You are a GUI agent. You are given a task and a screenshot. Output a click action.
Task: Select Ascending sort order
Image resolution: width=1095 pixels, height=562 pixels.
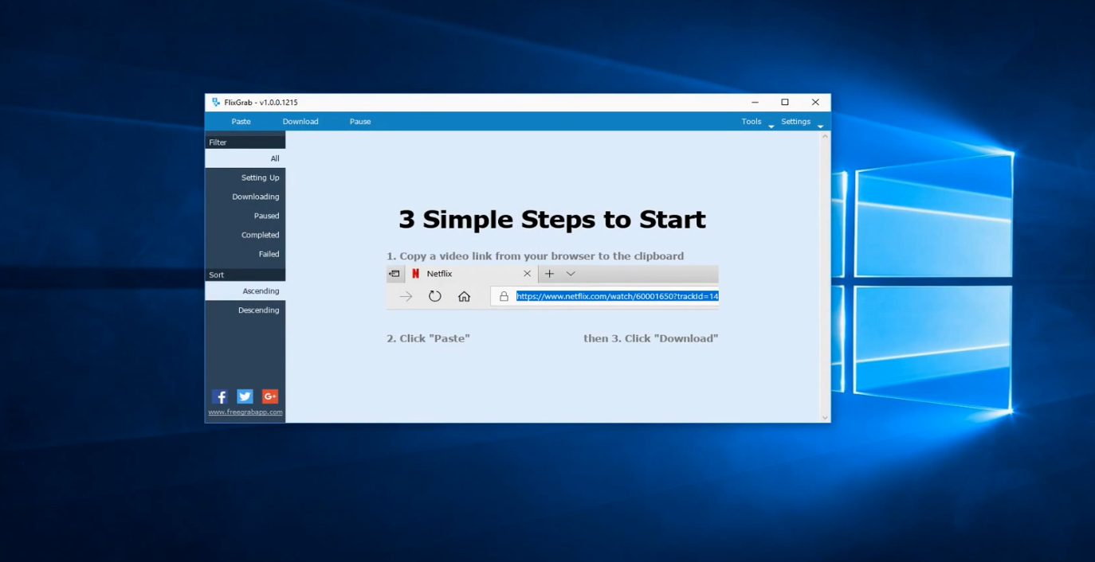[x=245, y=291]
